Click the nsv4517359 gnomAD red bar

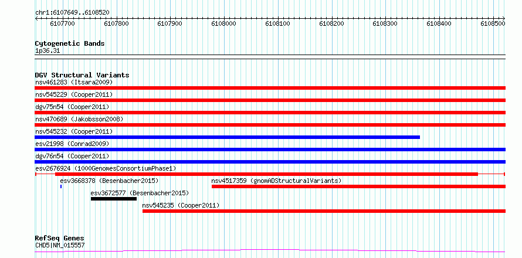(x=358, y=186)
